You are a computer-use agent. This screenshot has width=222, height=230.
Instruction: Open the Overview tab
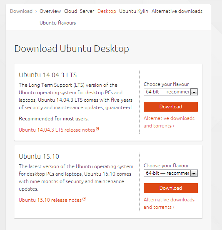click(x=50, y=11)
